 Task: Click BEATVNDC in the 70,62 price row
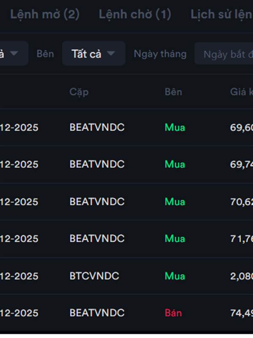(97, 202)
